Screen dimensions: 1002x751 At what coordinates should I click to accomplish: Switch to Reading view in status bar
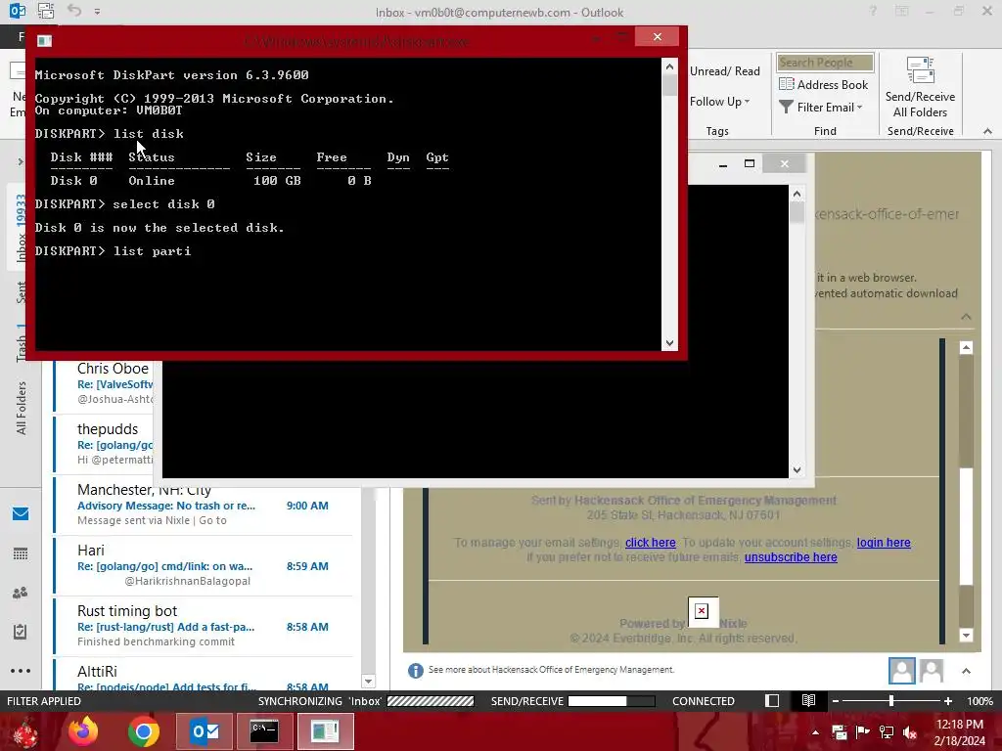808,700
